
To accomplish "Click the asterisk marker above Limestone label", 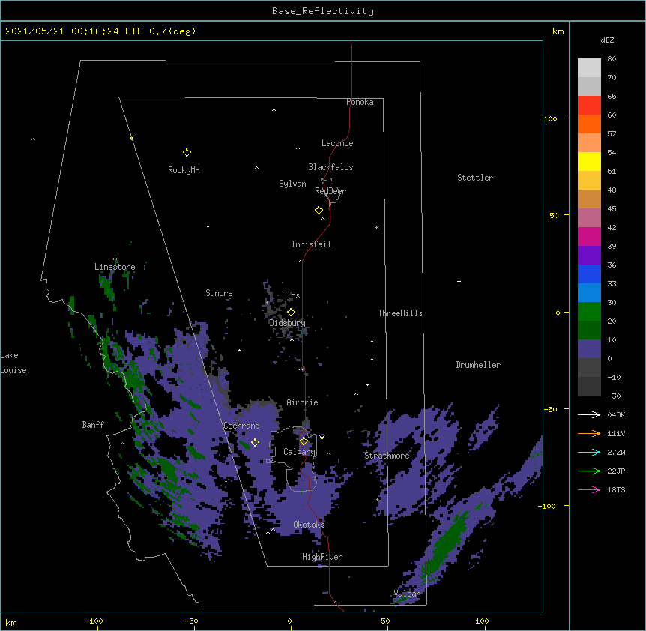I will tap(115, 259).
